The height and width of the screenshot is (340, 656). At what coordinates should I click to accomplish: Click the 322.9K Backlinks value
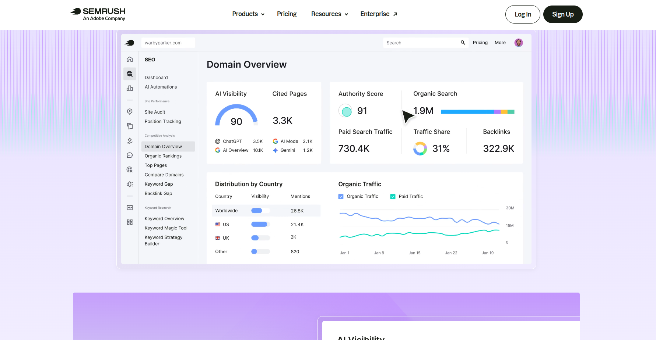(x=498, y=148)
